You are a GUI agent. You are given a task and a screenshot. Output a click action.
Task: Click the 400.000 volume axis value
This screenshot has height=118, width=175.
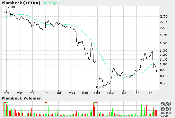166,105
